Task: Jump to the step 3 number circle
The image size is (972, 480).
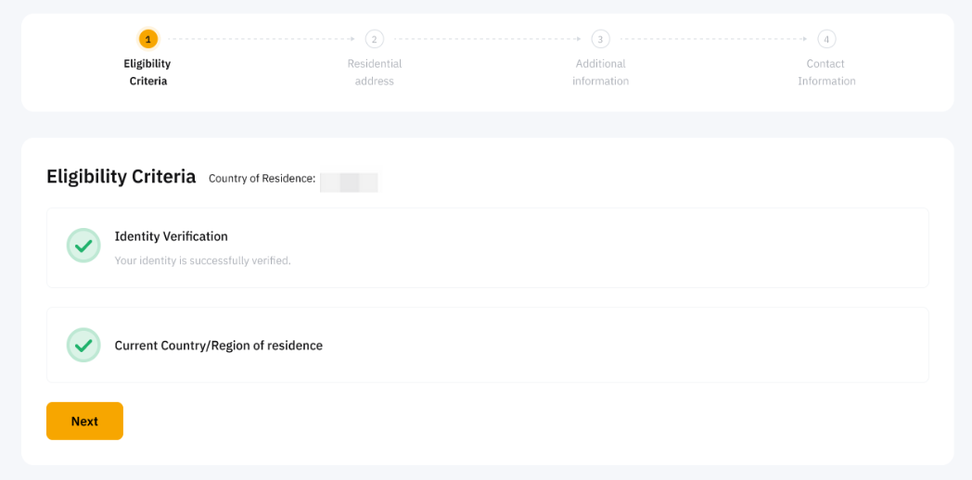Action: tap(601, 39)
